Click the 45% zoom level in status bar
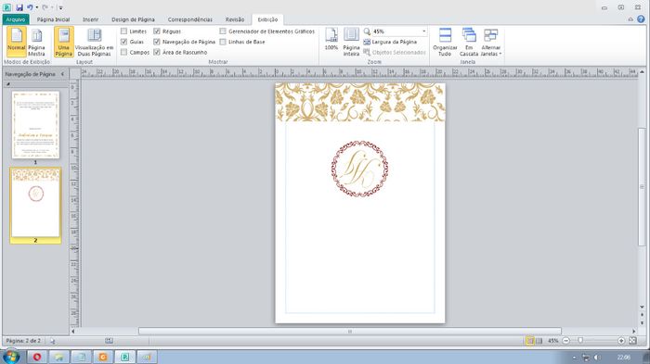 553,341
